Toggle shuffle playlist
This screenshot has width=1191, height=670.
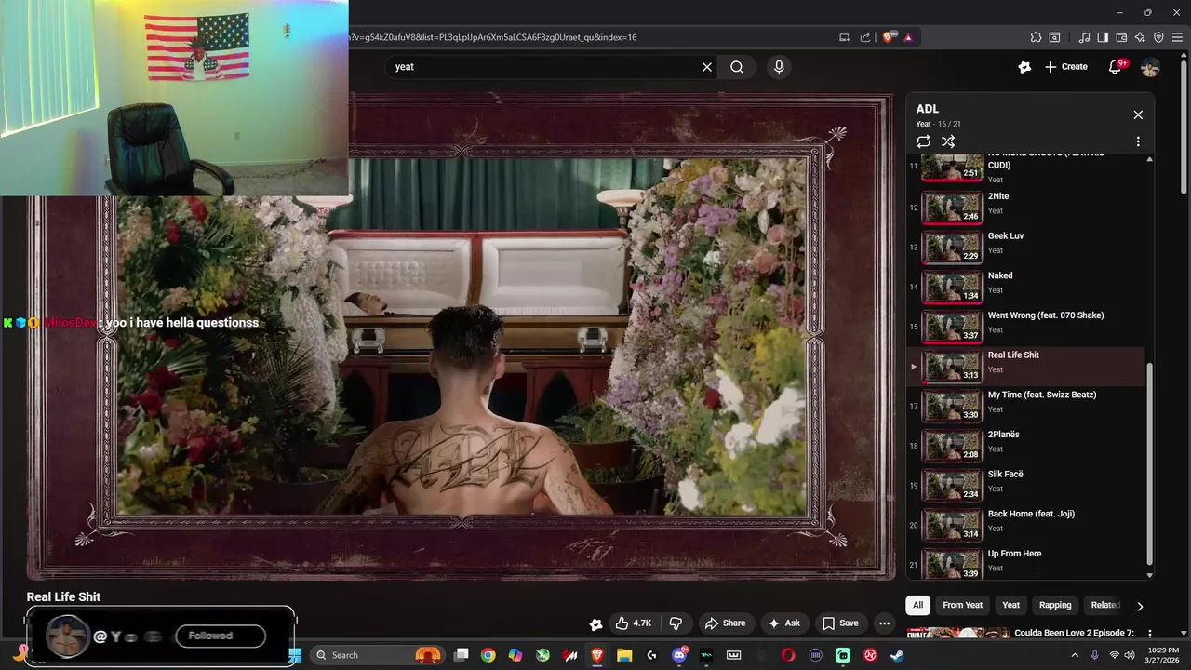948,141
